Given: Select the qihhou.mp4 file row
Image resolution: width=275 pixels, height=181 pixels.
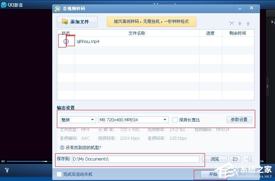Looking at the screenshot, I should point(156,41).
